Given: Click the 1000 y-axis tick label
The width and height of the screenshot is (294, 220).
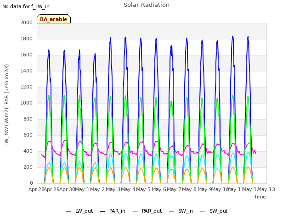Looking at the screenshot, I should pos(27,103).
